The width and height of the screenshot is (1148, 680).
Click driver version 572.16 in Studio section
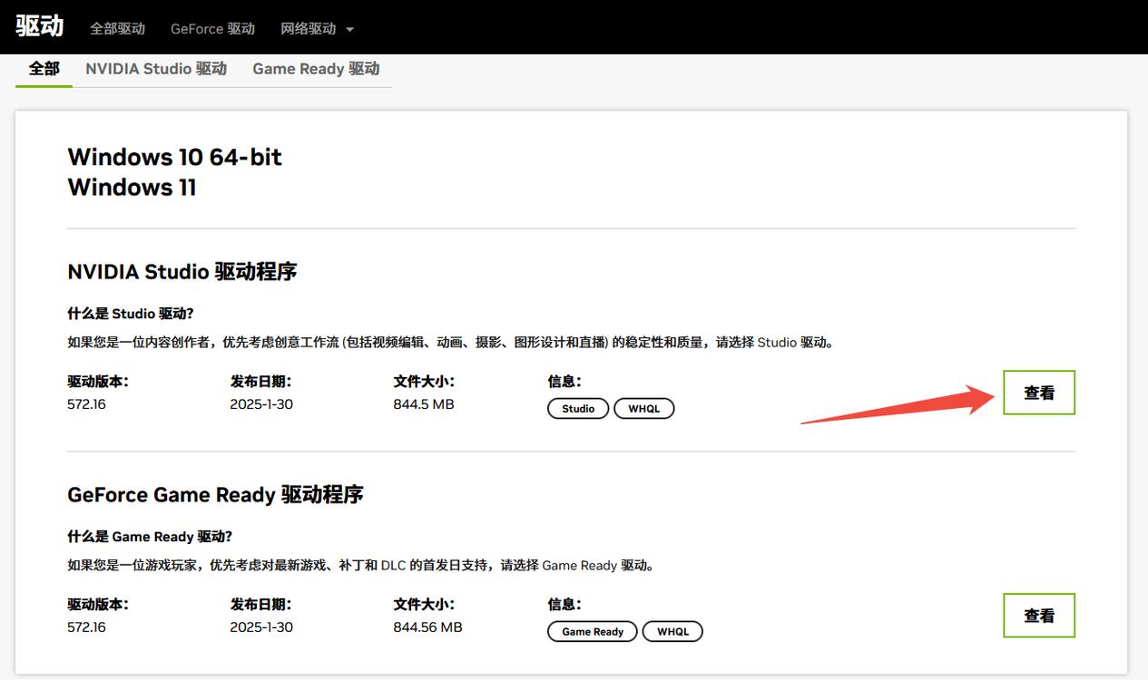[86, 404]
